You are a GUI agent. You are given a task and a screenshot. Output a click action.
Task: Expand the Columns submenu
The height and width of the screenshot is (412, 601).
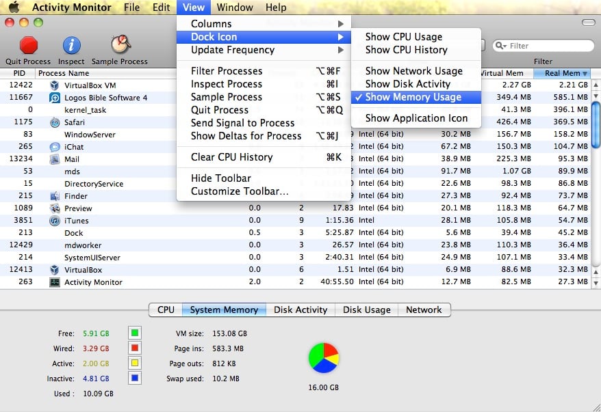[x=264, y=24]
